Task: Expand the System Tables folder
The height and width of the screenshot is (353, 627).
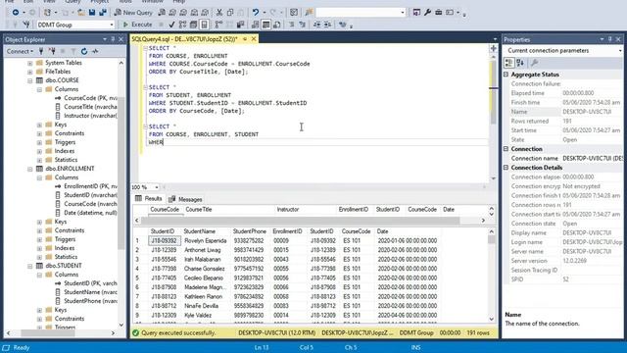Action: pos(30,63)
